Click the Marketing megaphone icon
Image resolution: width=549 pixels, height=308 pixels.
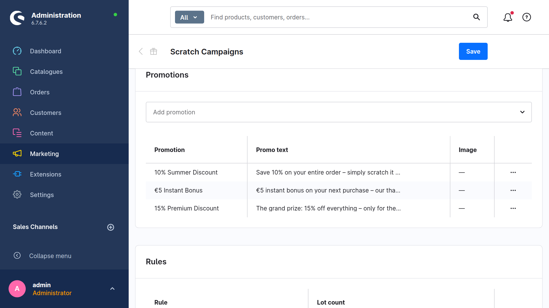17,153
